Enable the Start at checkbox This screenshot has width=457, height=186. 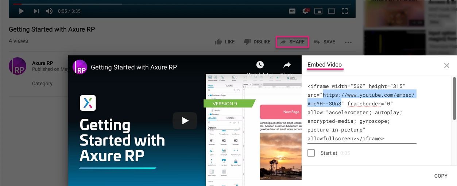pyautogui.click(x=311, y=153)
